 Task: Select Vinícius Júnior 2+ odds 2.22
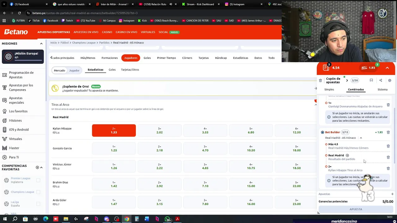pos(159,166)
